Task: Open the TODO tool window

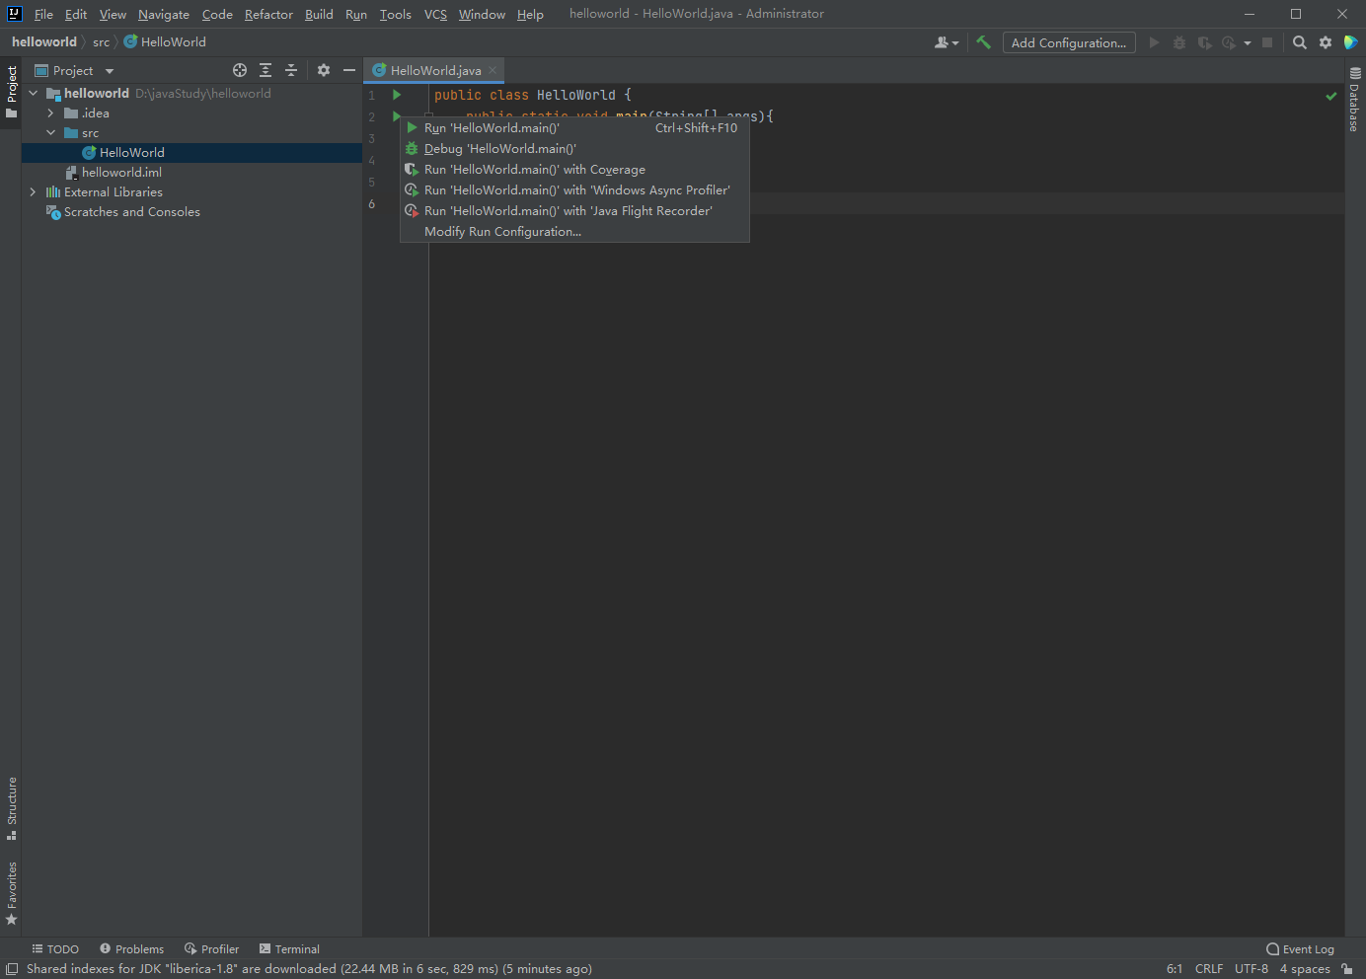Action: pos(55,949)
